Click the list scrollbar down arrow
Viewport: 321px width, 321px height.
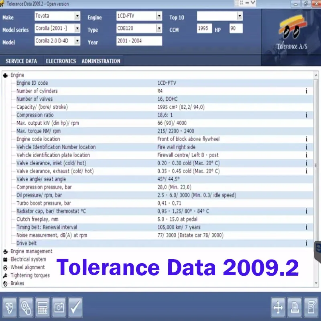pyautogui.click(x=316, y=284)
